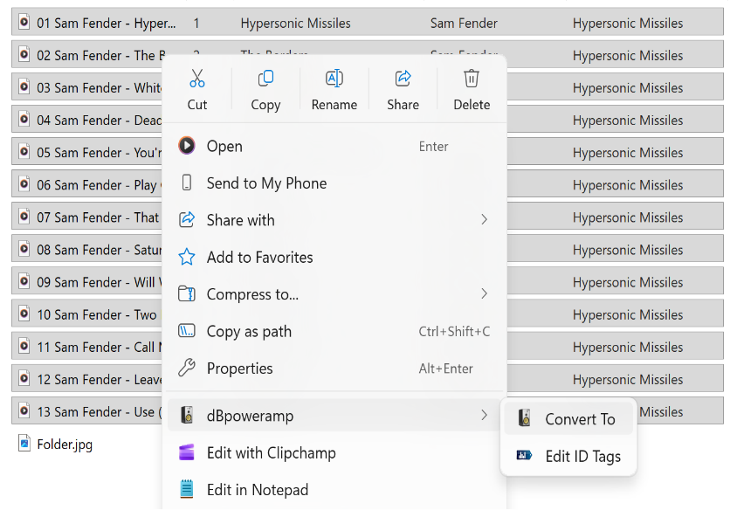Click the Delete trash icon
Viewport: 730px width, 510px height.
[472, 79]
